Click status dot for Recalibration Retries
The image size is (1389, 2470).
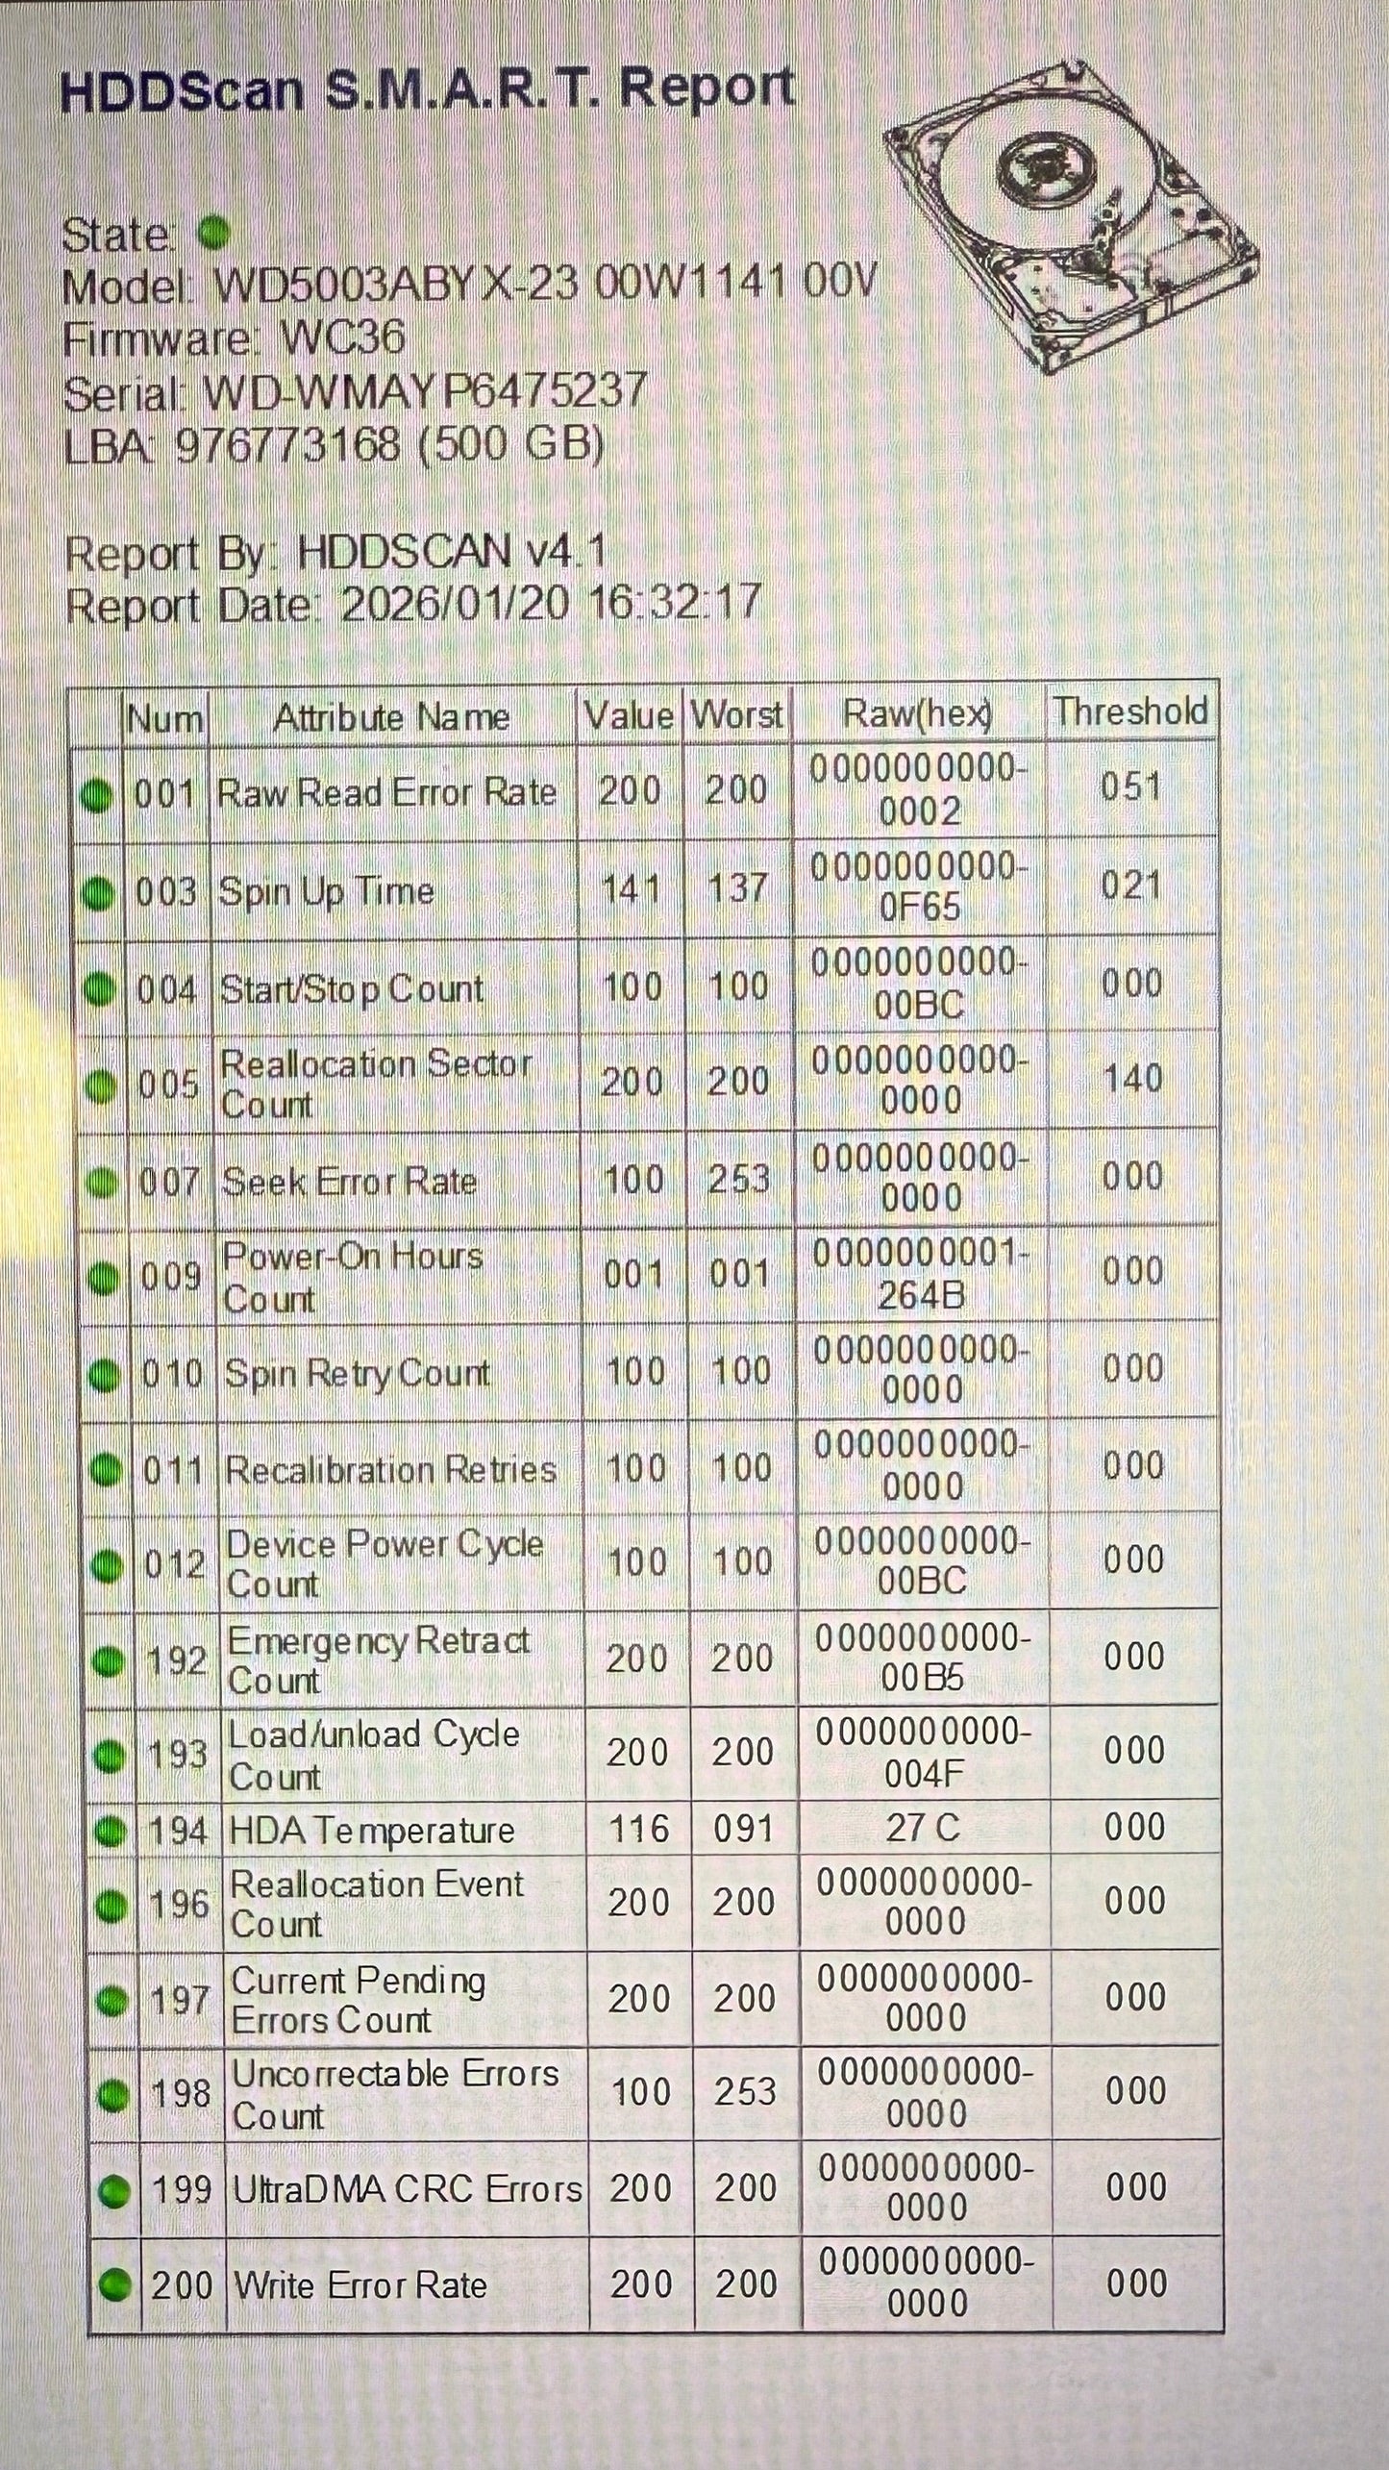[x=106, y=1471]
